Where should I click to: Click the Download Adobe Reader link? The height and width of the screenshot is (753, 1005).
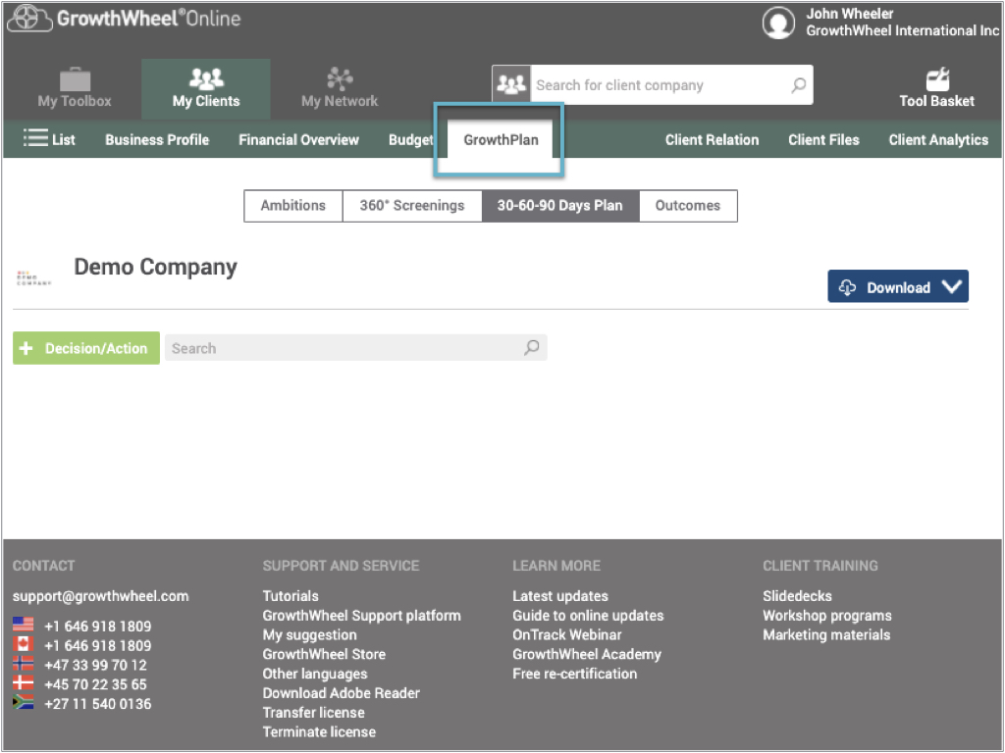341,693
